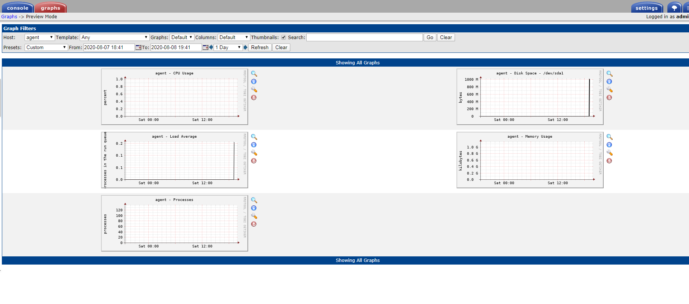Switch to tree view mode tab icon
The width and height of the screenshot is (689, 304).
click(674, 8)
